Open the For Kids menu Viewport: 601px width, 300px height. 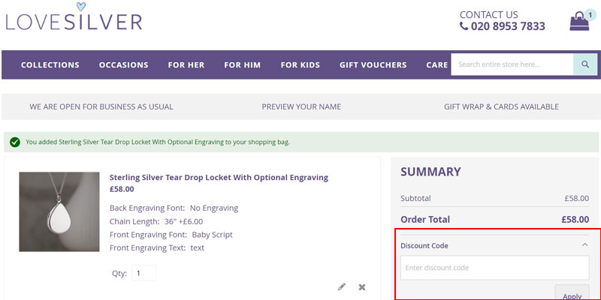tap(300, 65)
